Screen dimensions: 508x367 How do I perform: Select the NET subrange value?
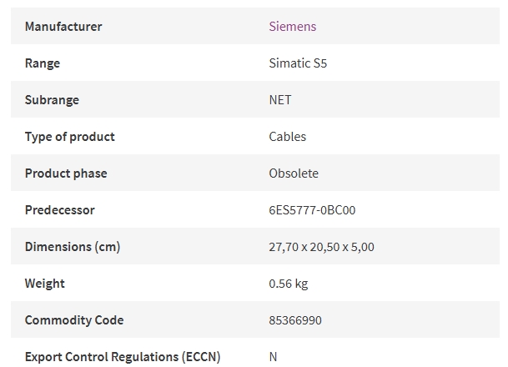pyautogui.click(x=280, y=100)
